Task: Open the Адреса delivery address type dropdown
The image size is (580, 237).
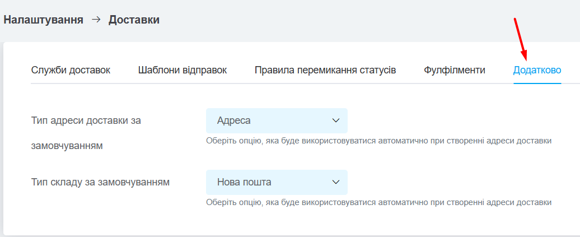Action: [277, 120]
